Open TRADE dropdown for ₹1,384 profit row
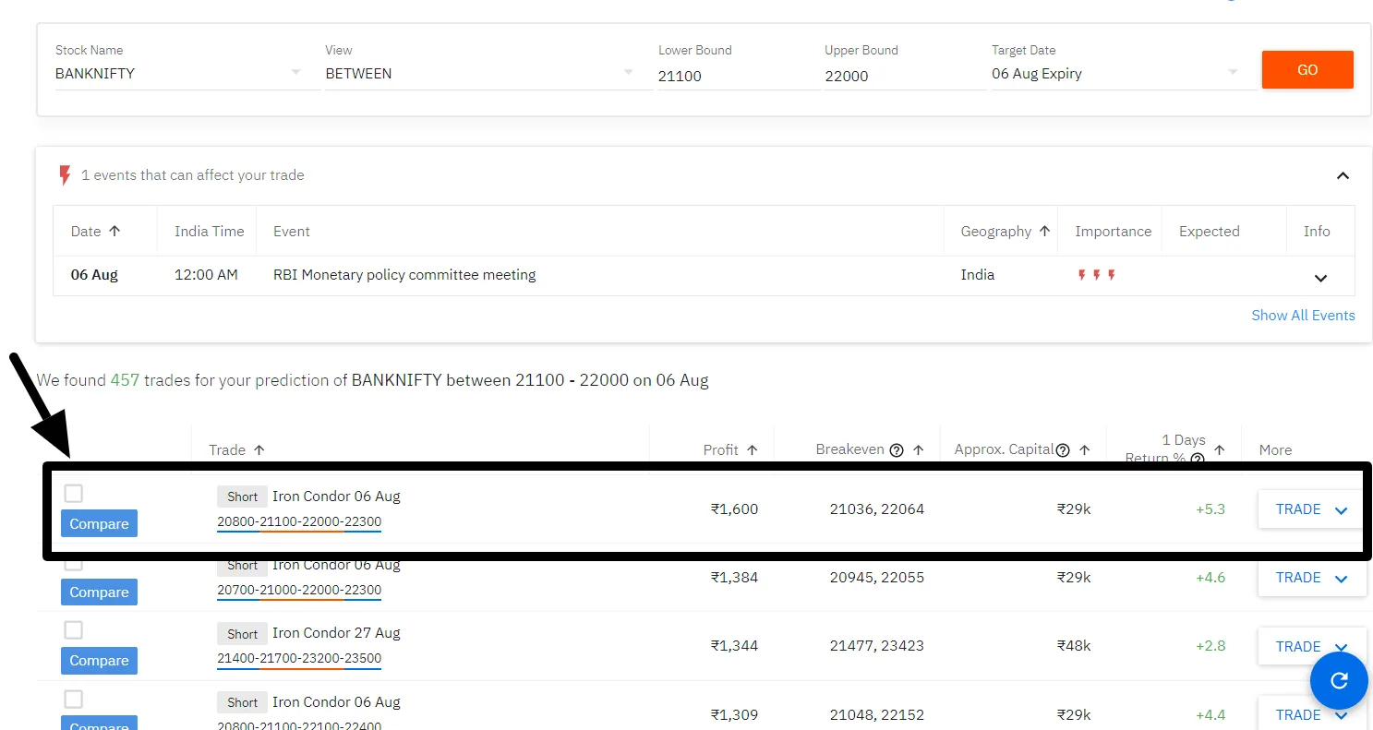1373x730 pixels. point(1342,579)
